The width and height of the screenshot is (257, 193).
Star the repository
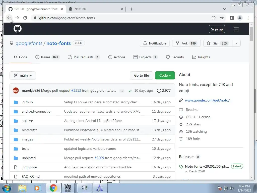click(x=218, y=43)
